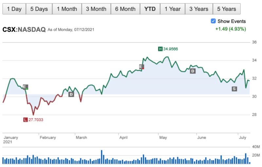Click the tallest volume bar in March
The width and height of the screenshot is (262, 167).
click(102, 157)
